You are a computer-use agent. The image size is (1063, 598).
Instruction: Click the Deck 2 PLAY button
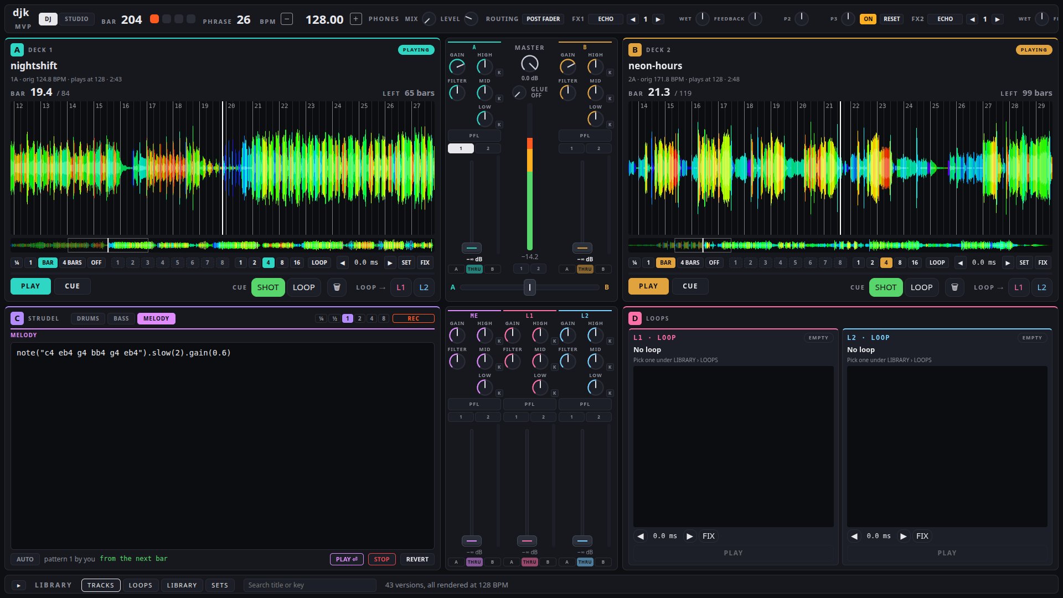click(648, 286)
